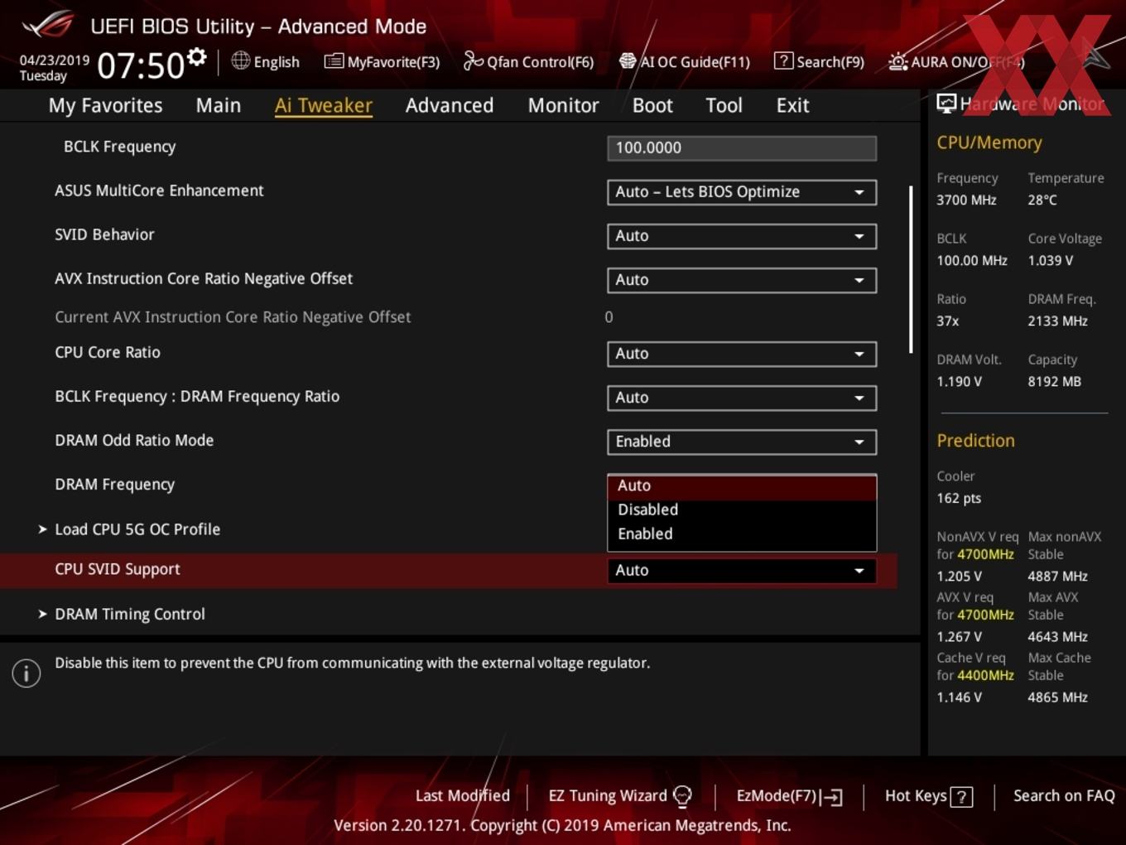Click the info circle icon
This screenshot has height=845, width=1126.
coord(26,673)
